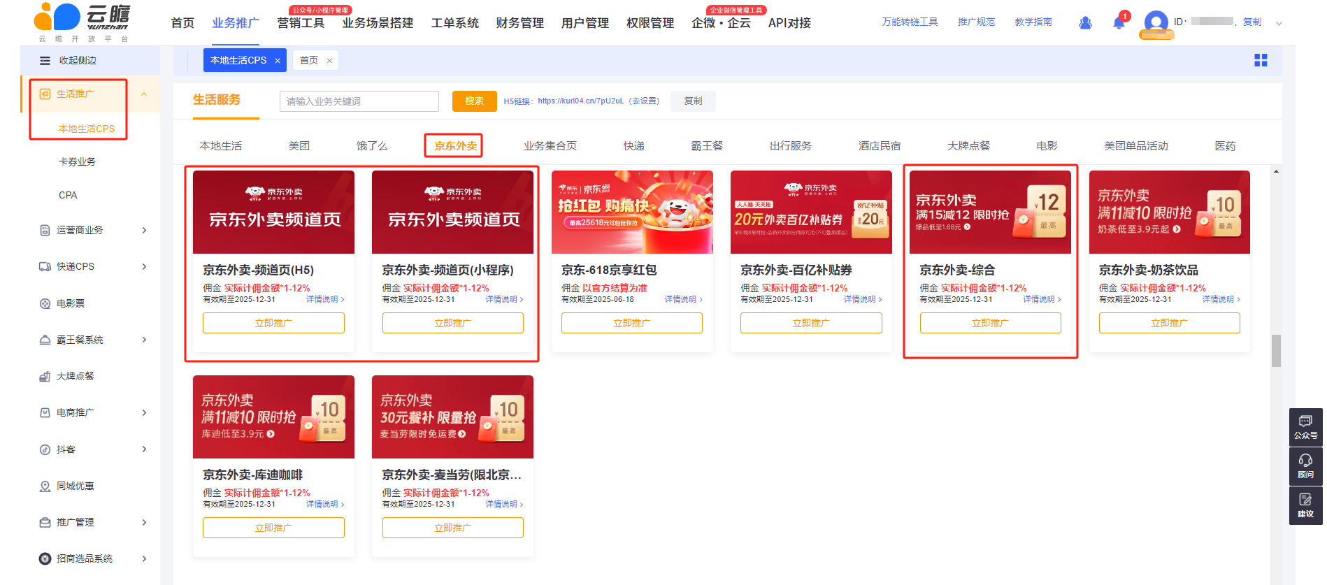Viewport: 1327px width, 585px height.
Task: Expand the 推广管理 submenu arrow
Action: tap(144, 522)
